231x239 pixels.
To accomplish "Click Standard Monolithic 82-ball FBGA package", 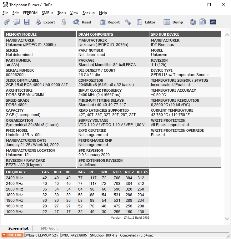I will pyautogui.click(x=107, y=65).
